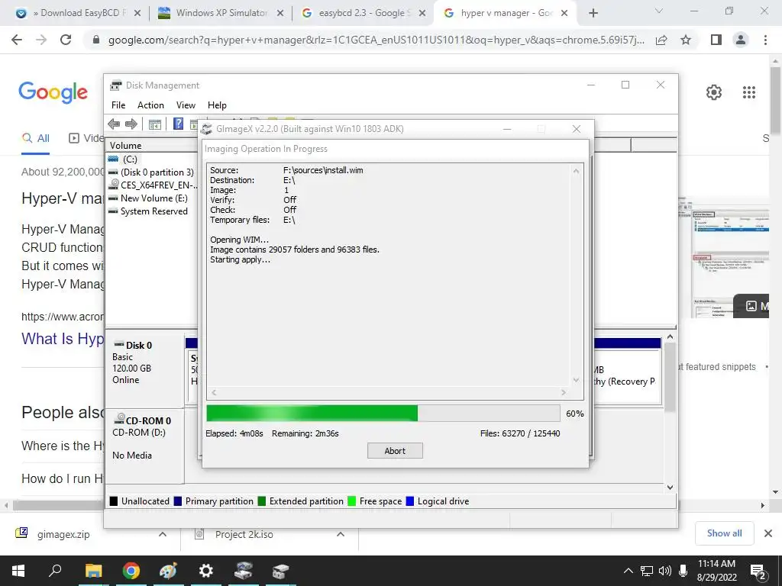
Task: Open the Google apps grid
Action: click(749, 92)
